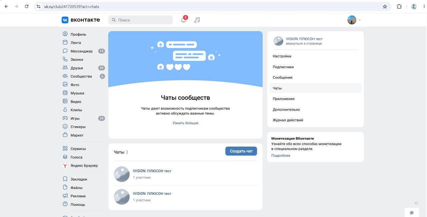Click the Реклама megaphone icon

click(65, 196)
